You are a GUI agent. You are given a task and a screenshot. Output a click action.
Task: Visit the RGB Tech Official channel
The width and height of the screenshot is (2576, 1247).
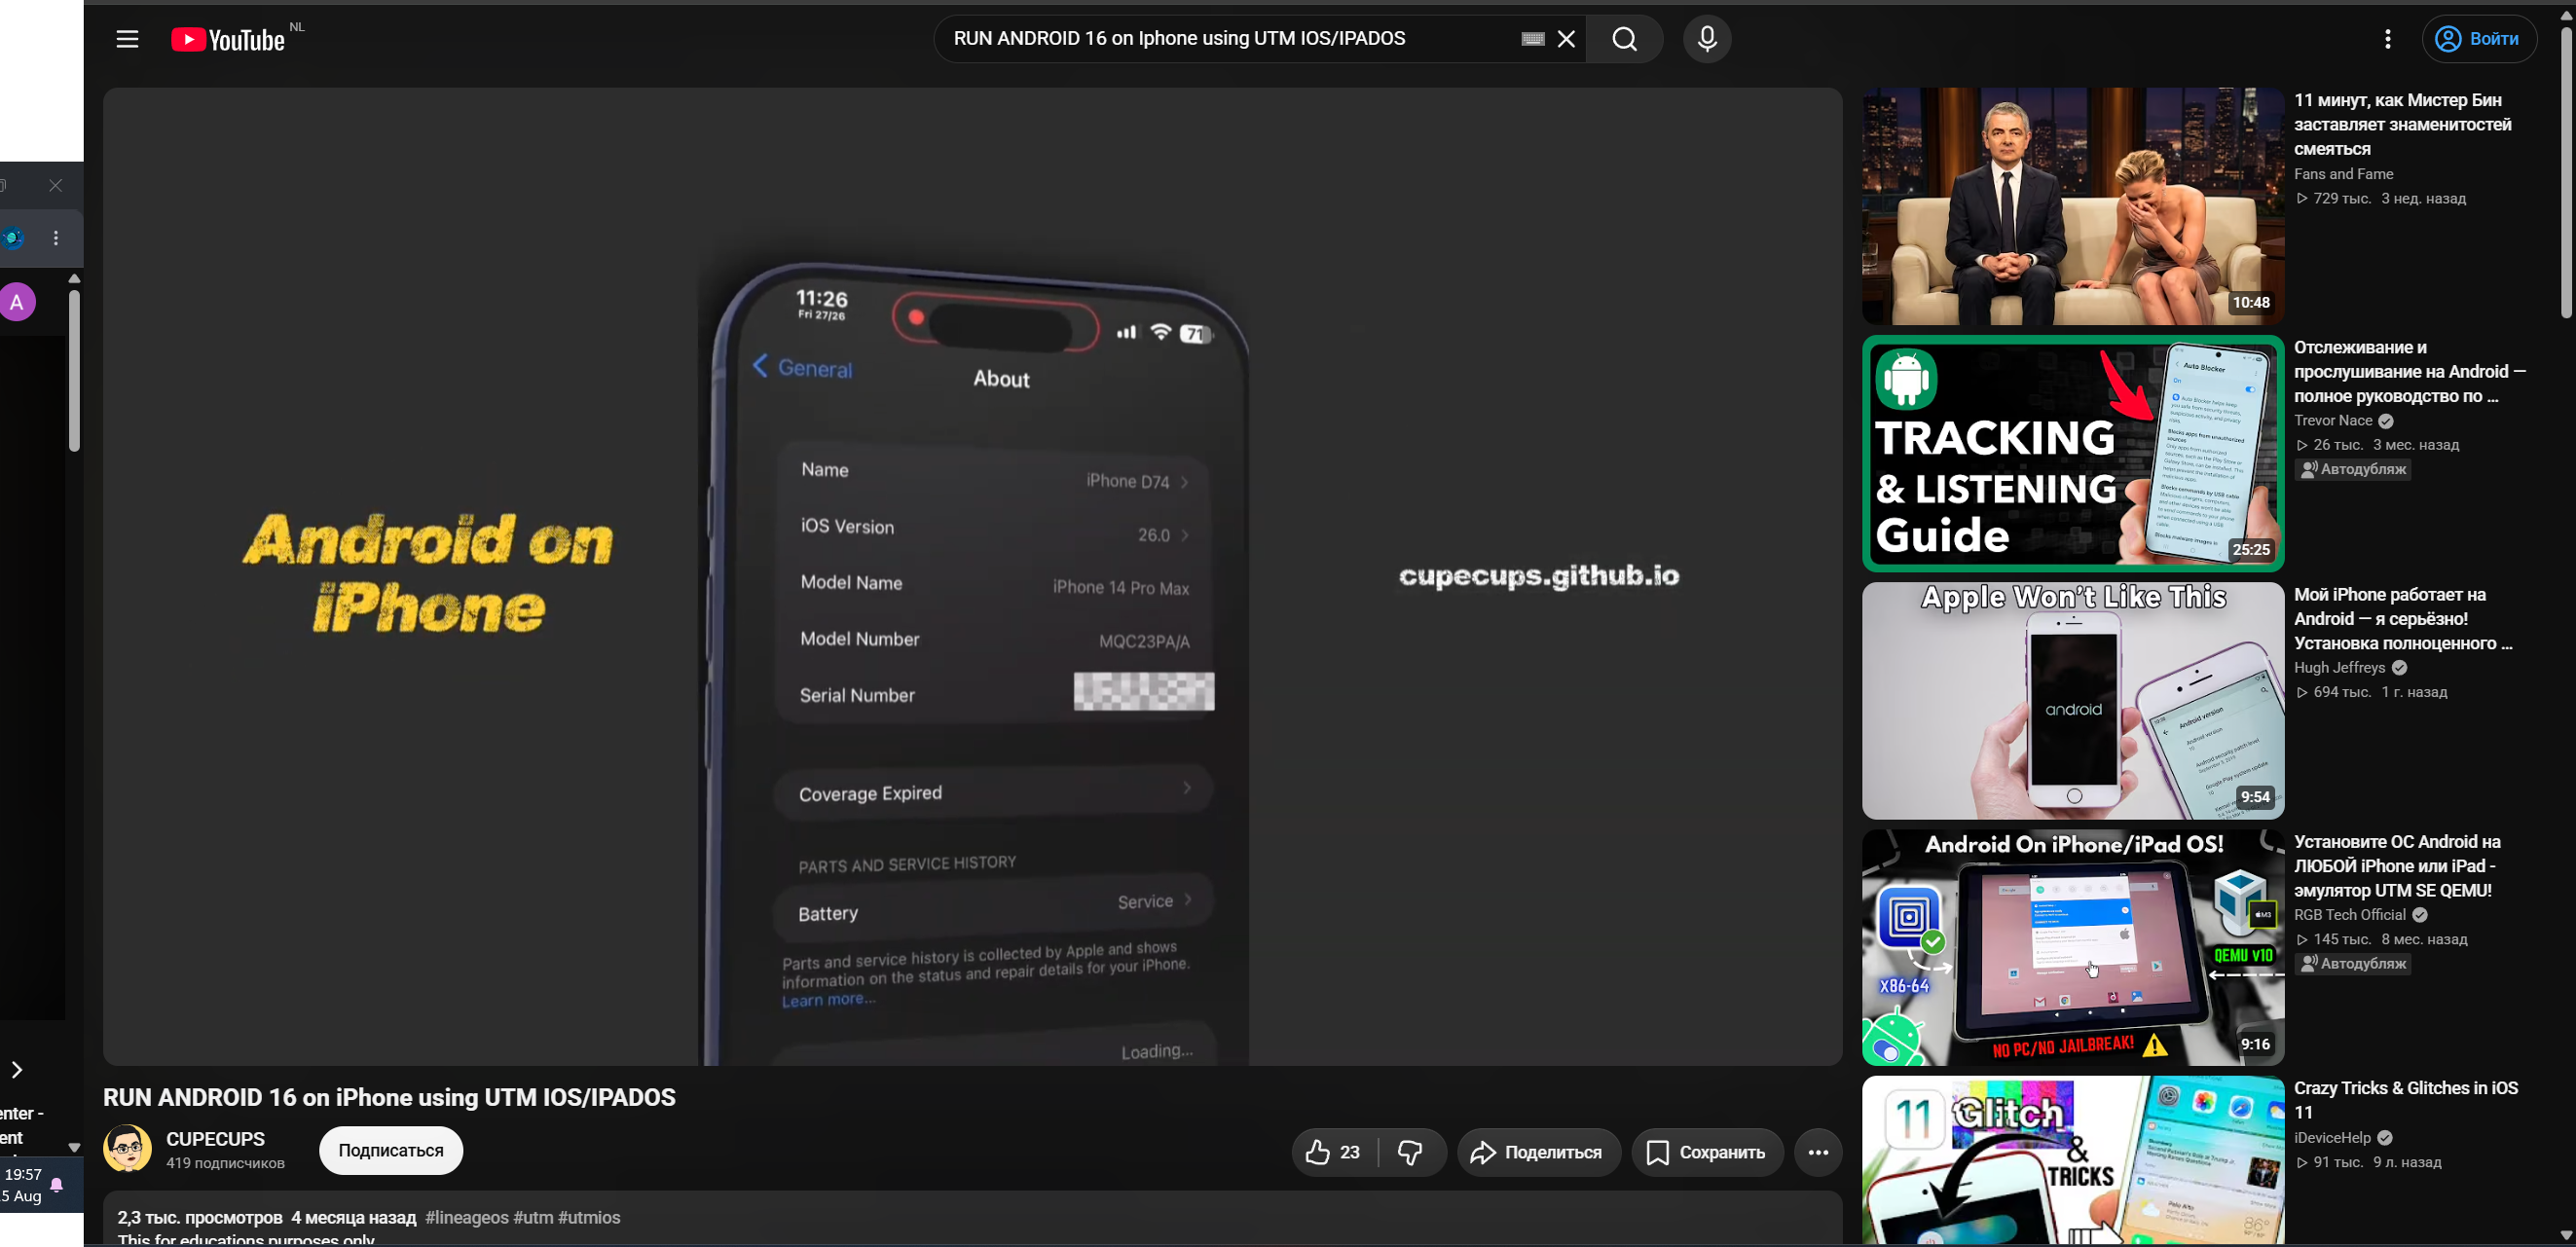coord(2349,915)
